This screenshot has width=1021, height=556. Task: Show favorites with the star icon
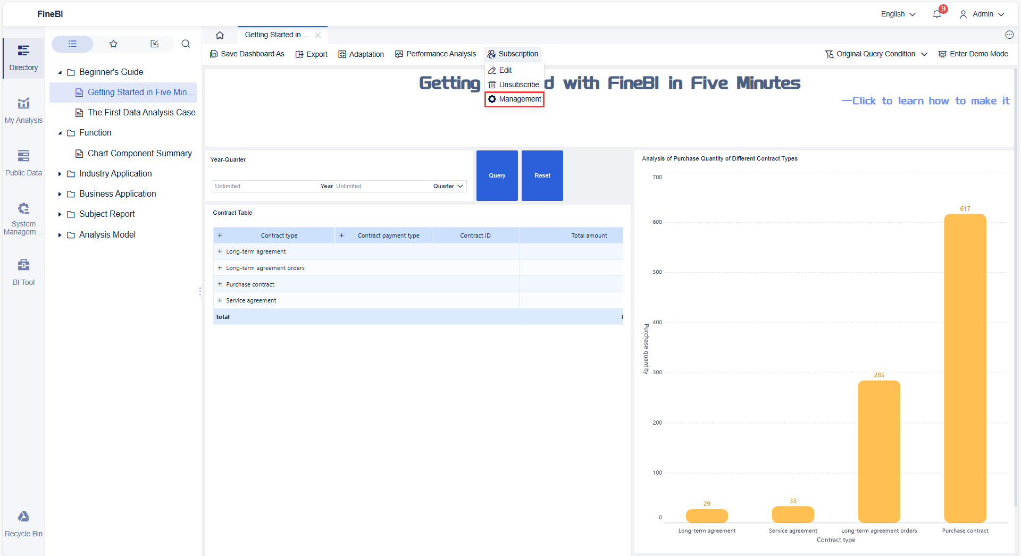pos(113,44)
